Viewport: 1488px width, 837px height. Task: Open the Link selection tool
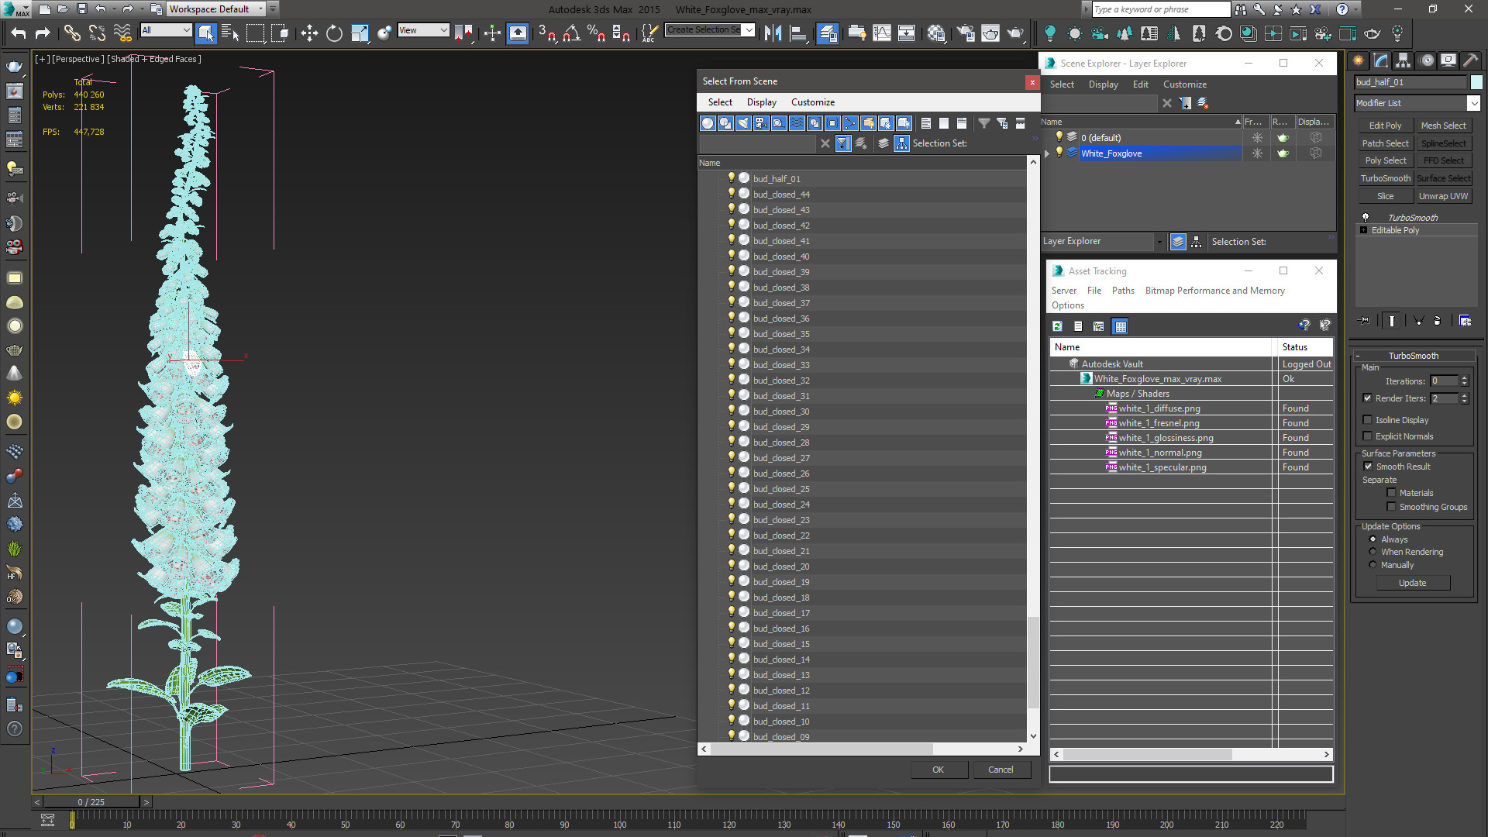coord(71,33)
